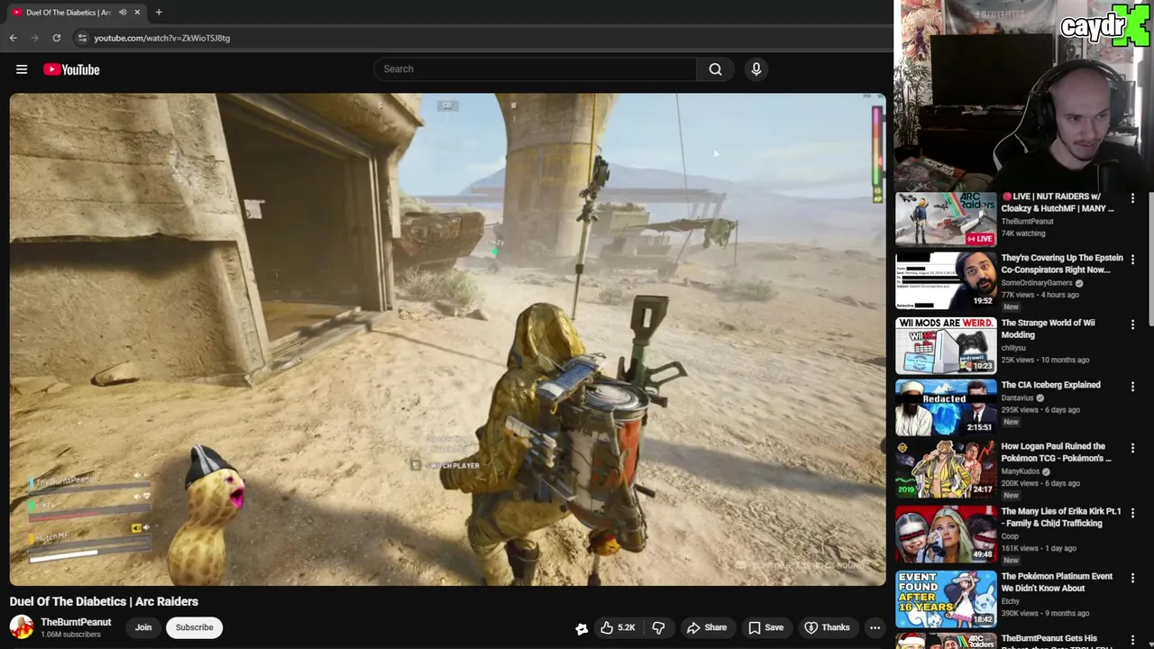The width and height of the screenshot is (1154, 649).
Task: Open the live NUT RAIDERS stream thumbnail
Action: tap(946, 219)
